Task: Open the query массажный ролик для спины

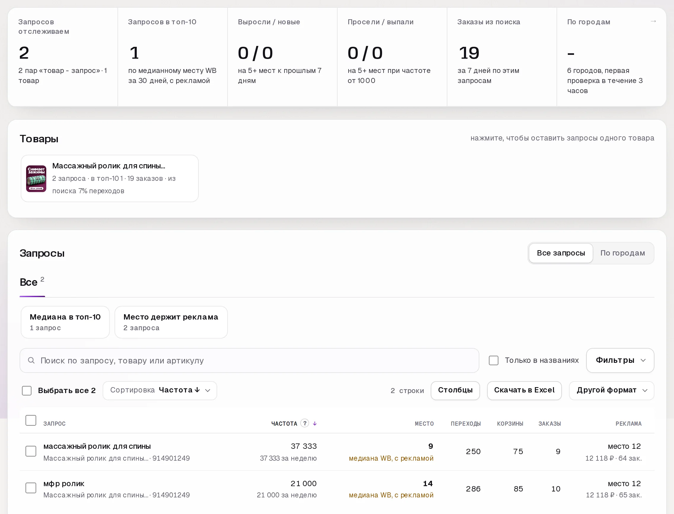Action: tap(97, 446)
